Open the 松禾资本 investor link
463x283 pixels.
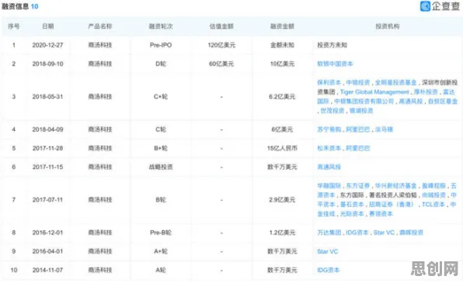329,148
